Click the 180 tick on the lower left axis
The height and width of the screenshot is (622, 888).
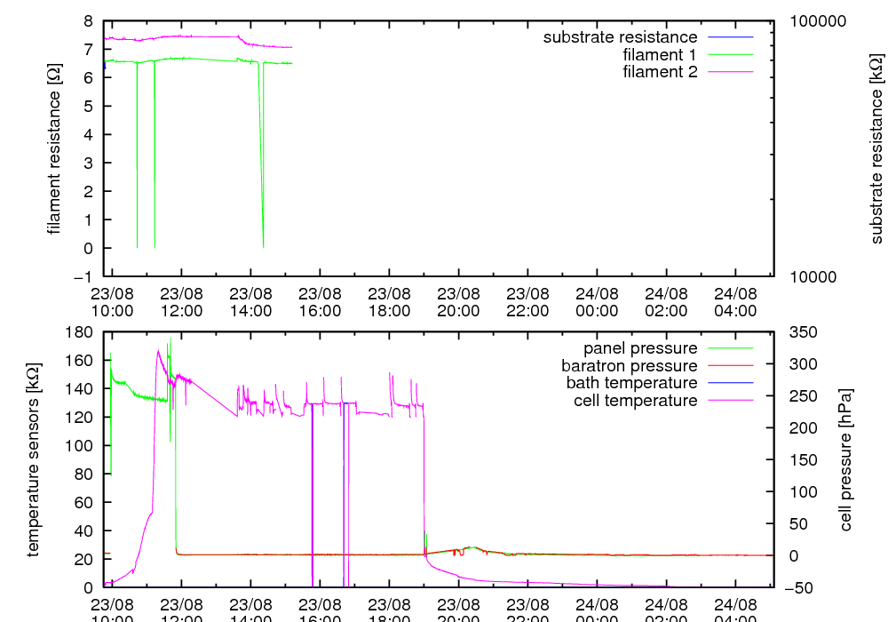pos(82,331)
